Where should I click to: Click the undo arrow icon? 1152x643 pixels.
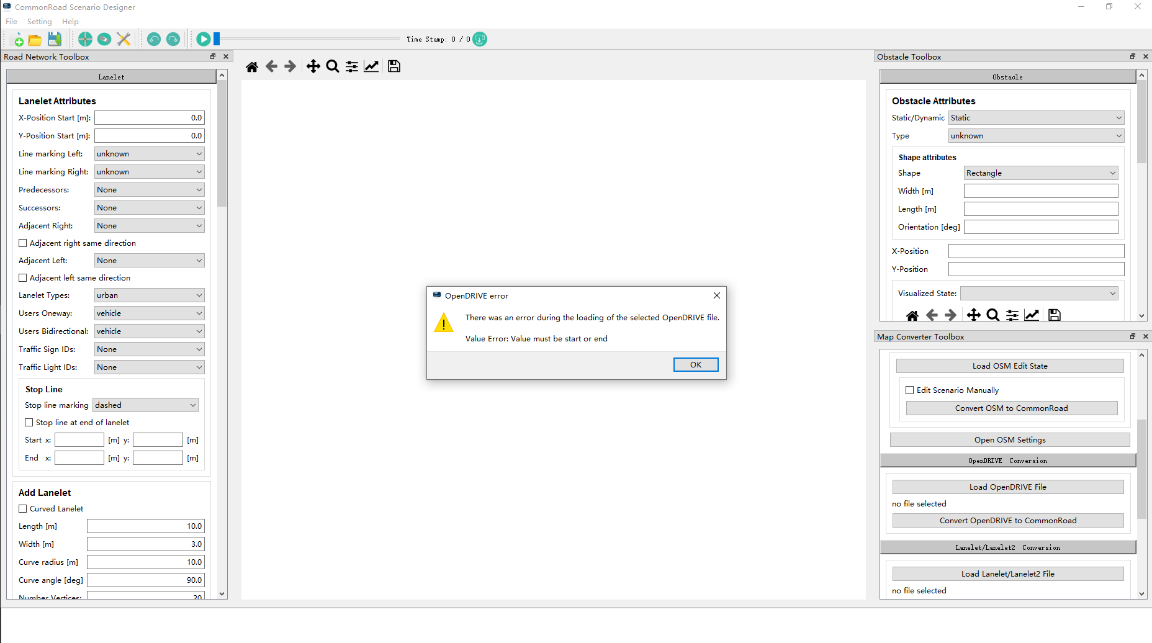coord(154,40)
